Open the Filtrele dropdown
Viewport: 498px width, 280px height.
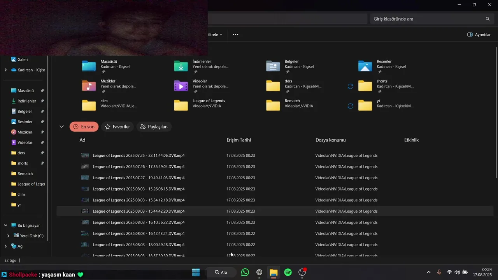coord(214,35)
